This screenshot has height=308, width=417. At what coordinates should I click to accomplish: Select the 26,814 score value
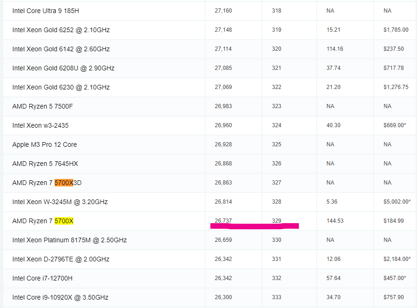(x=223, y=202)
